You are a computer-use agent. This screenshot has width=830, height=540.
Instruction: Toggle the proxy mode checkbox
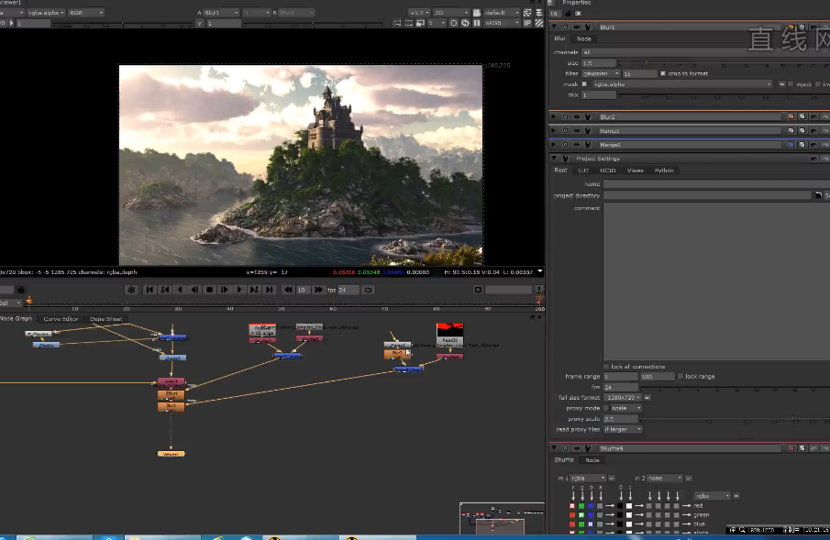[606, 408]
